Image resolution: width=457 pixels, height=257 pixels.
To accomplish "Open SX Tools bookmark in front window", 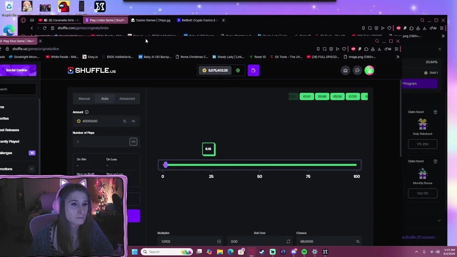I will tap(286, 57).
